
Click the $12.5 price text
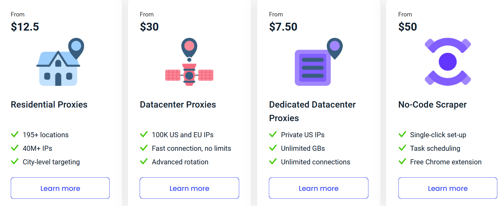click(25, 27)
